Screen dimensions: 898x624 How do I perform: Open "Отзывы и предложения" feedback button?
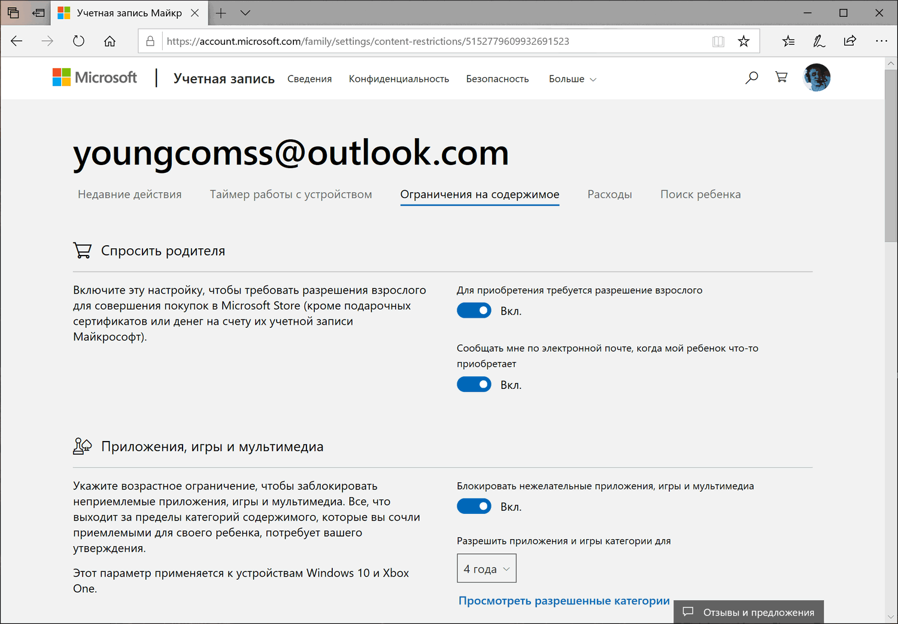tap(748, 612)
